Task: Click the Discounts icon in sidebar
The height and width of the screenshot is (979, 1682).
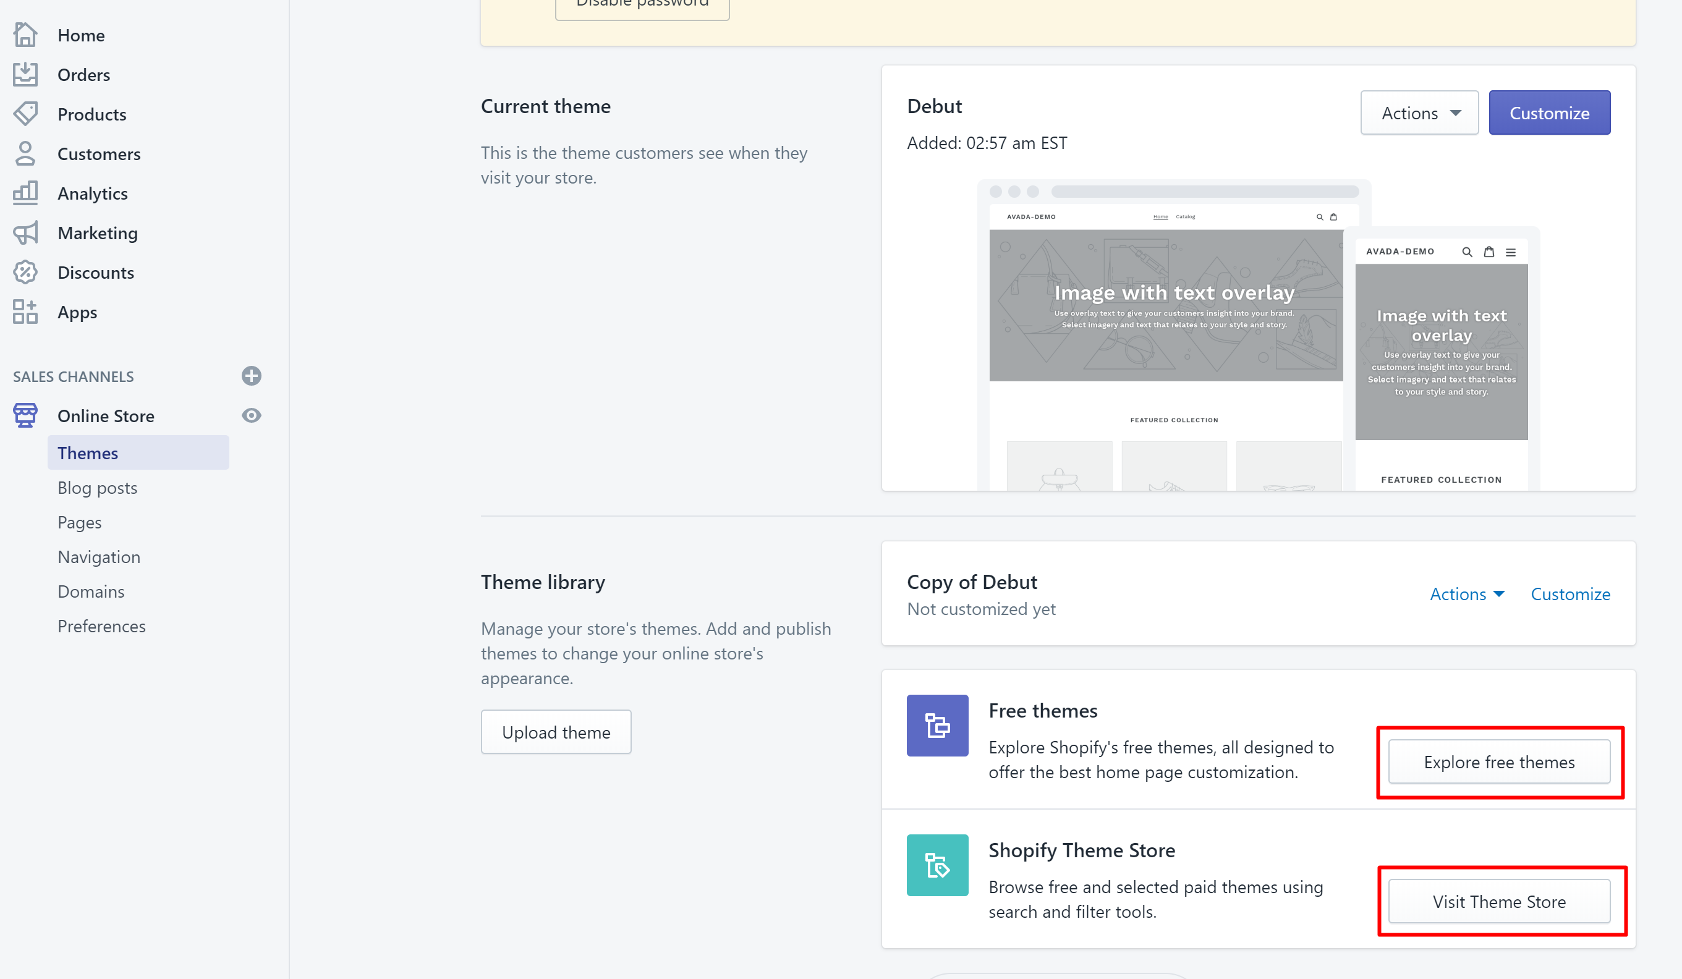Action: point(25,273)
